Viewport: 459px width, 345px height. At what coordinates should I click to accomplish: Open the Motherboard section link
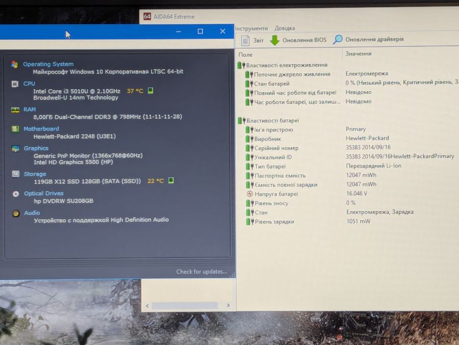click(x=41, y=129)
